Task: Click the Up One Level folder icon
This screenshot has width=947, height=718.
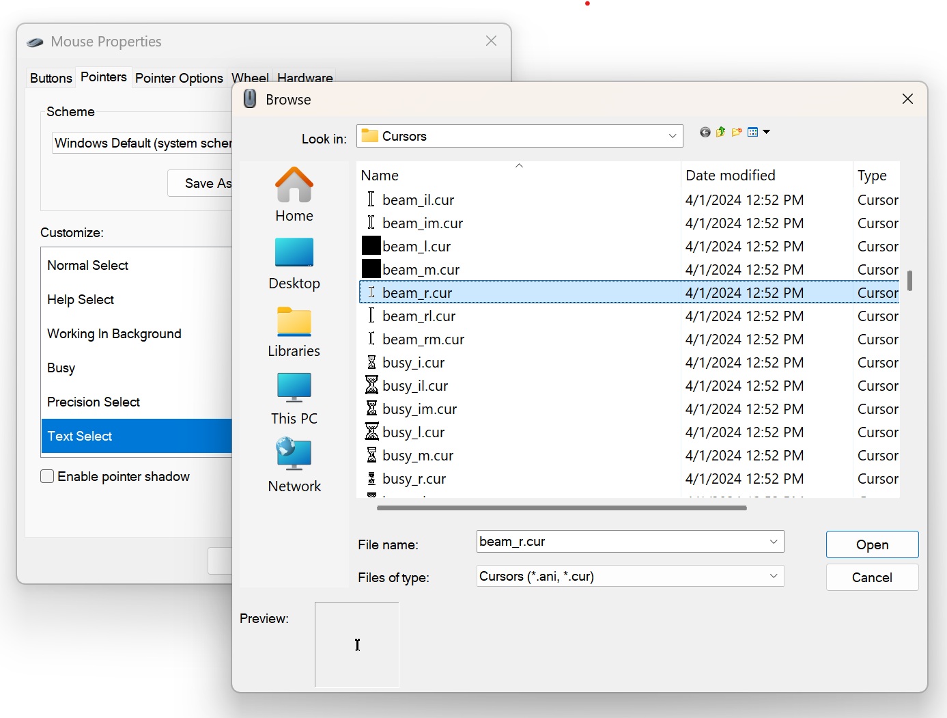Action: (721, 132)
